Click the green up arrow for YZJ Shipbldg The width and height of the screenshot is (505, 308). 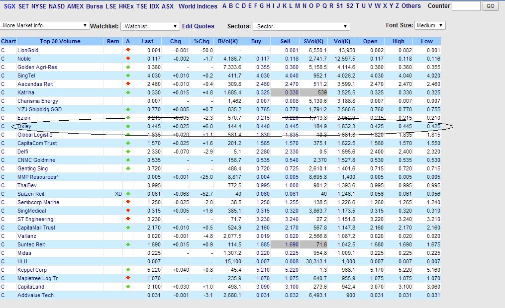point(128,109)
